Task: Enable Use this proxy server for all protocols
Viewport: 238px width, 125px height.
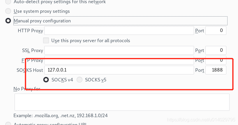Action: (46, 40)
